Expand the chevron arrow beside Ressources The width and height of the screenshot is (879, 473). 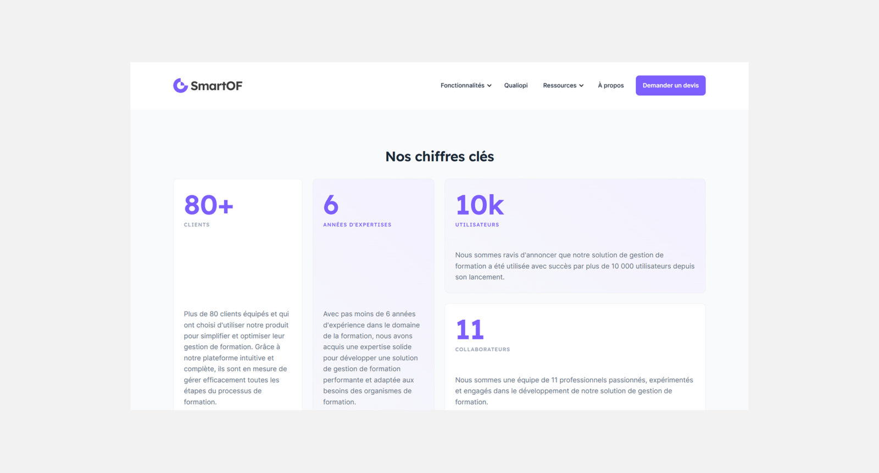click(581, 86)
